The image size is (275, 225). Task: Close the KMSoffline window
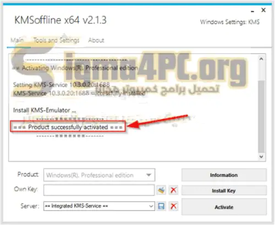point(263,10)
